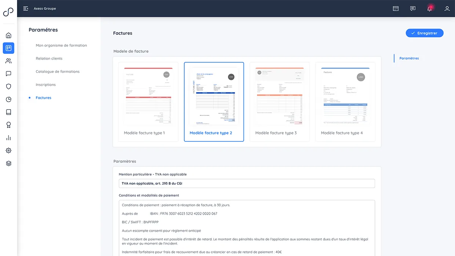Open the bar chart statistics icon

8,138
